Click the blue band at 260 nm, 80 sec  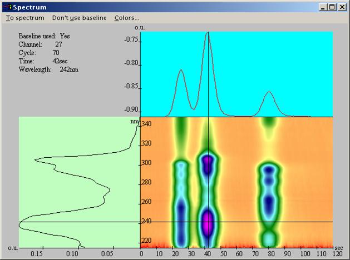tap(269, 202)
